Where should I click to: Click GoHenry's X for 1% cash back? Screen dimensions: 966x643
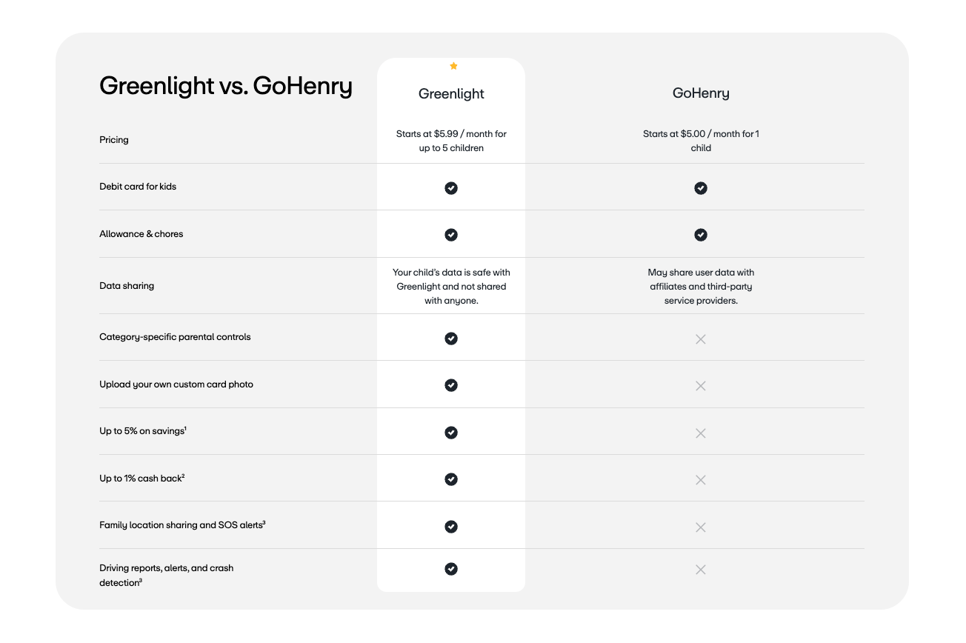click(701, 480)
